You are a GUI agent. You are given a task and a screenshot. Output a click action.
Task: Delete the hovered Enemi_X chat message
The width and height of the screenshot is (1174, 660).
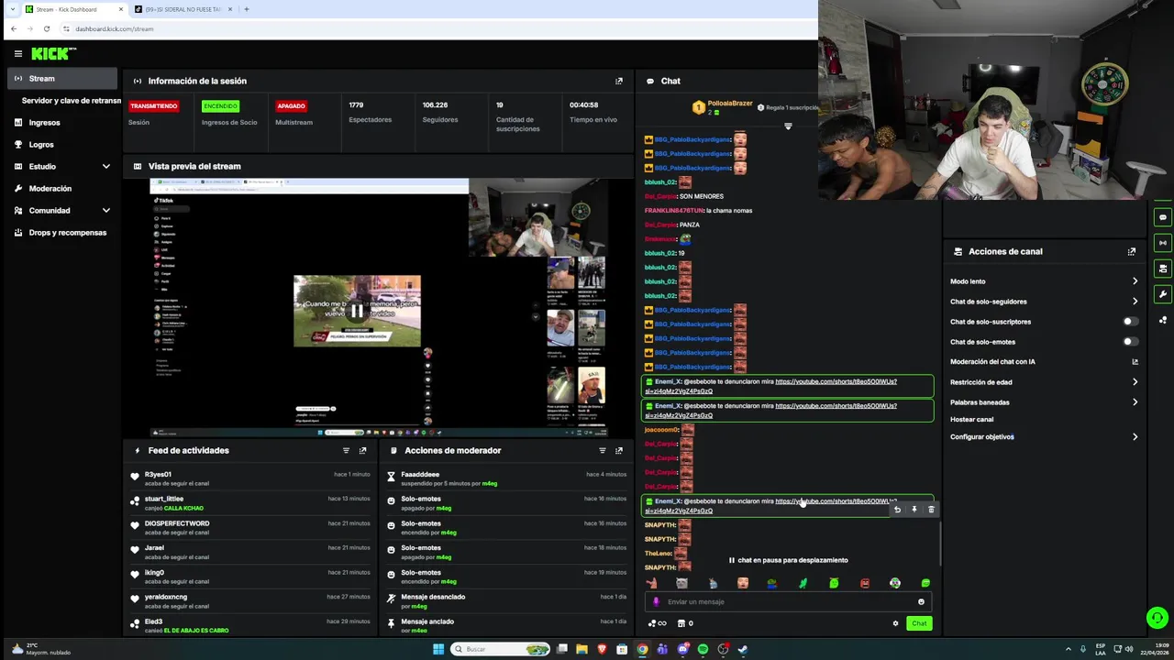pos(931,510)
